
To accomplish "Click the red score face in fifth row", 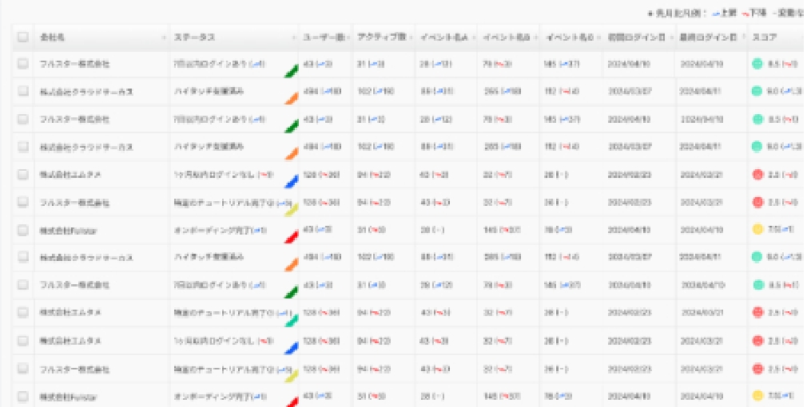I will point(757,175).
